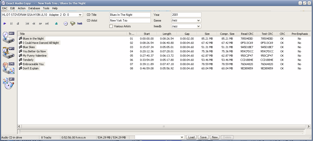Click the mailbox submit icon
This screenshot has width=313, height=141.
tap(73, 23)
